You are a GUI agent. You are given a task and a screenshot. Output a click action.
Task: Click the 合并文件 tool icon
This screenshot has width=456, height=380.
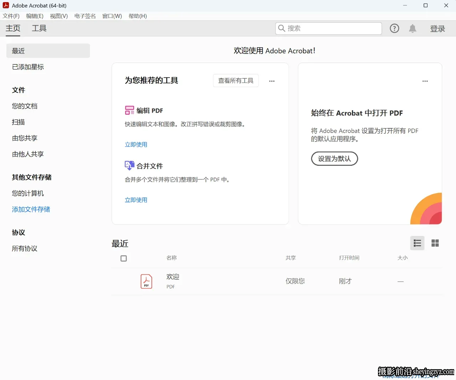(x=129, y=165)
